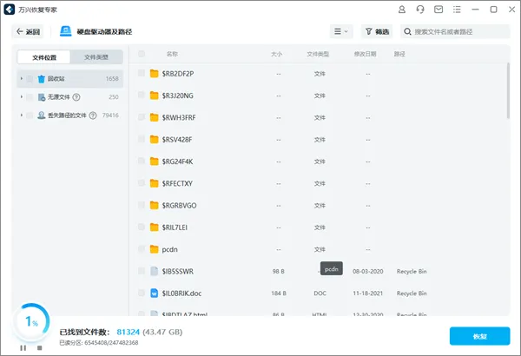This screenshot has width=521, height=356.
Task: Check the $RWH3FRF row checkbox
Action: (142, 117)
